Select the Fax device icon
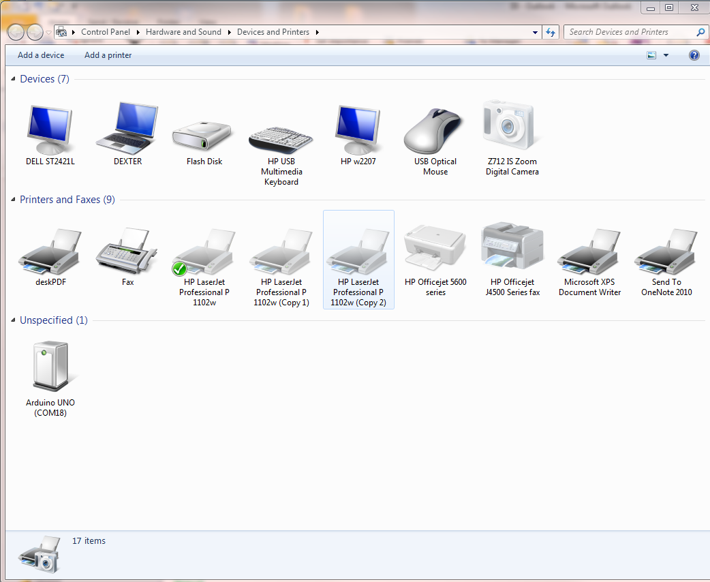 click(127, 251)
